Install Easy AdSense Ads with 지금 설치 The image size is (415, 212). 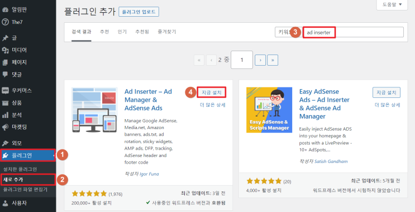(387, 92)
